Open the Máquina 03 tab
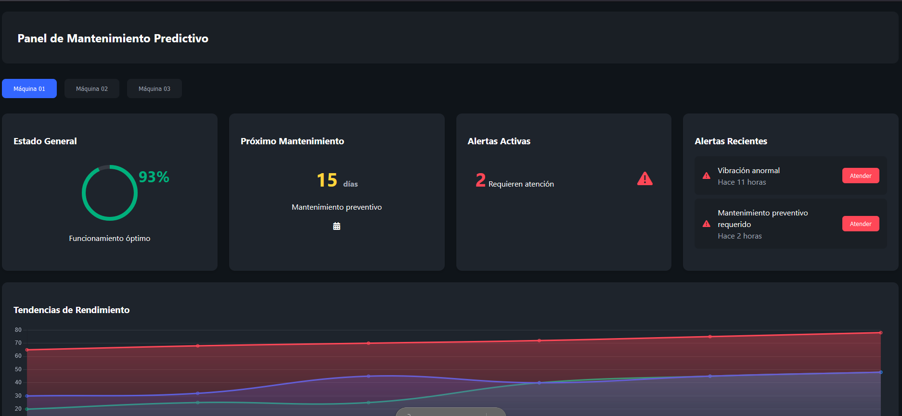 click(155, 88)
